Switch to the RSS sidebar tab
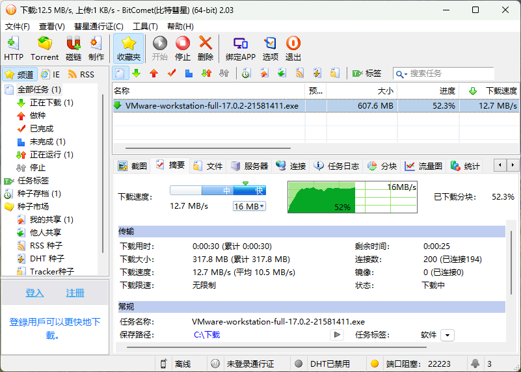Screen dimensions: 521x372 (81, 74)
